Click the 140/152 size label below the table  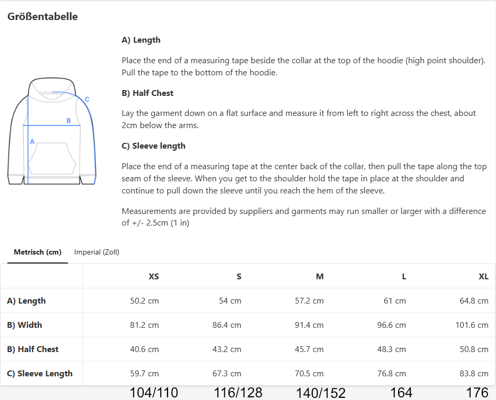tap(320, 393)
